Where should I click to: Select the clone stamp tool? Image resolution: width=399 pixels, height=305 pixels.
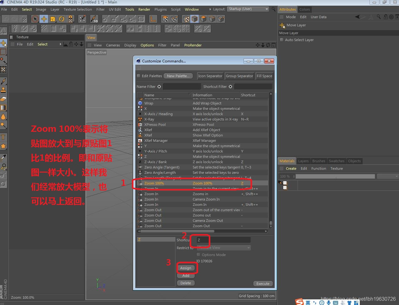[x=3, y=90]
